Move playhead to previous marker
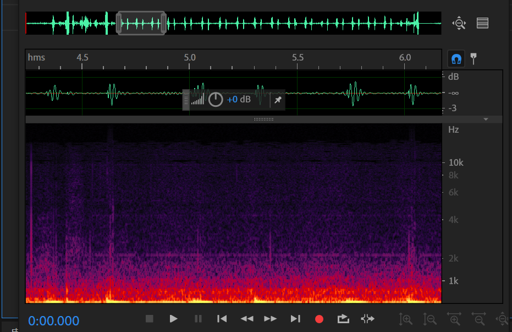Screen dimensions: 512x332 pos(222,318)
